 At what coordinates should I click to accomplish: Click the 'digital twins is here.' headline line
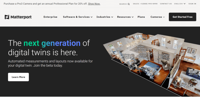(43, 52)
